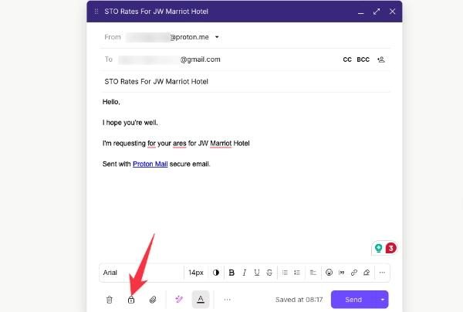Image resolution: width=463 pixels, height=312 pixels.
Task: Insert a bulleted list
Action: [x=285, y=273]
